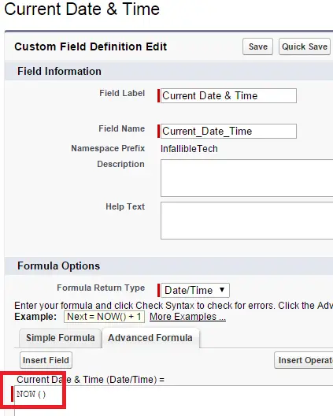Viewport: 333px width, 416px height.
Task: Click the Current Date & Time page title
Action: click(82, 9)
